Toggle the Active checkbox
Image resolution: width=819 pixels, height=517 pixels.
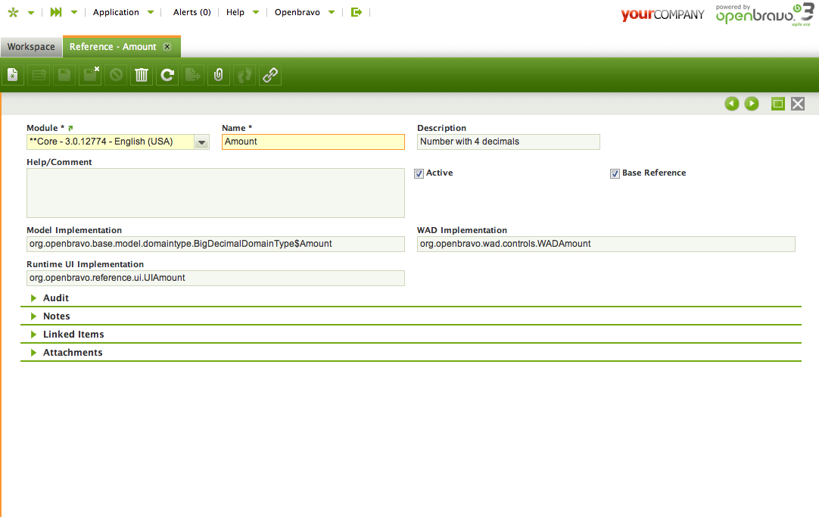tap(419, 173)
